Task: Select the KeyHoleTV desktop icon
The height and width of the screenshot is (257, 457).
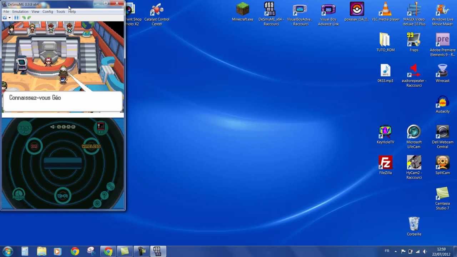Action: pos(386,135)
